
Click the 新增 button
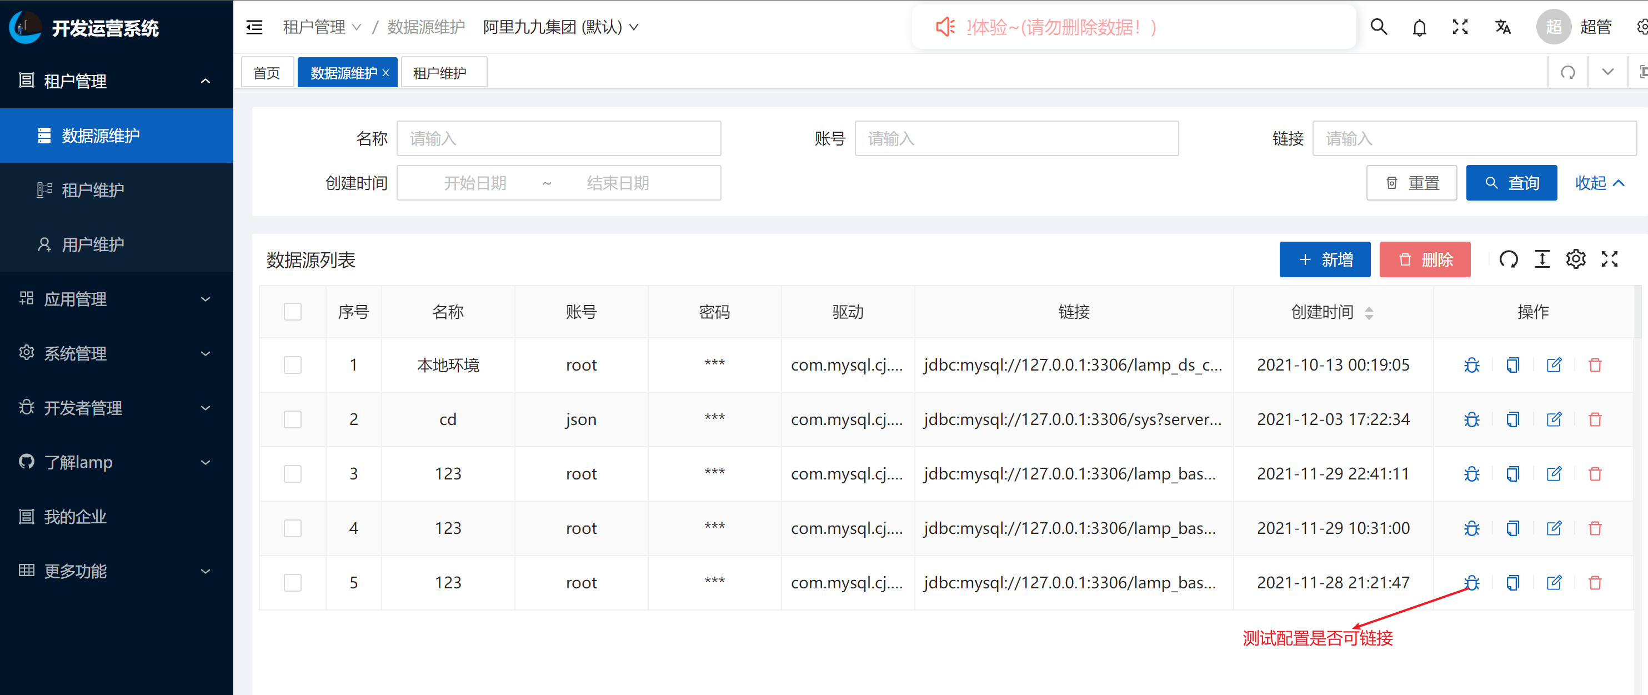1324,259
